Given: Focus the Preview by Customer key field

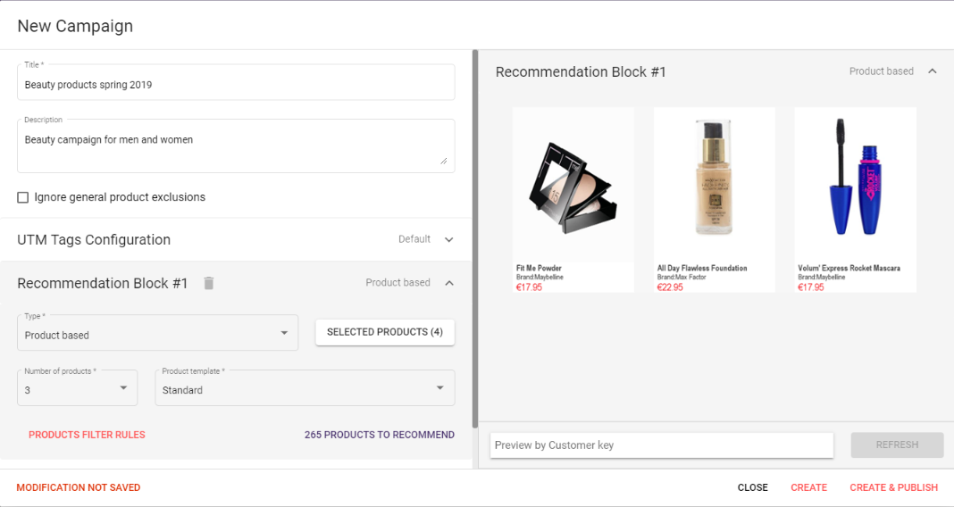Looking at the screenshot, I should (x=662, y=445).
